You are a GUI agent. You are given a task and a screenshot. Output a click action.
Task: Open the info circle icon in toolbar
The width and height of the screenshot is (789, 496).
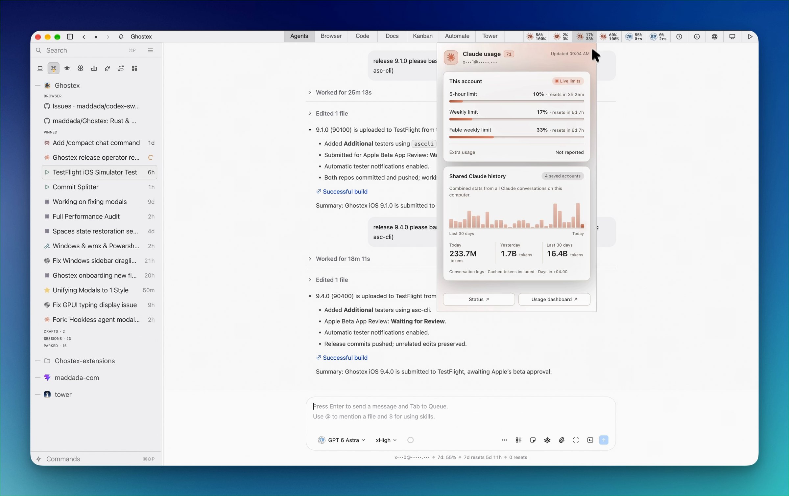point(697,36)
